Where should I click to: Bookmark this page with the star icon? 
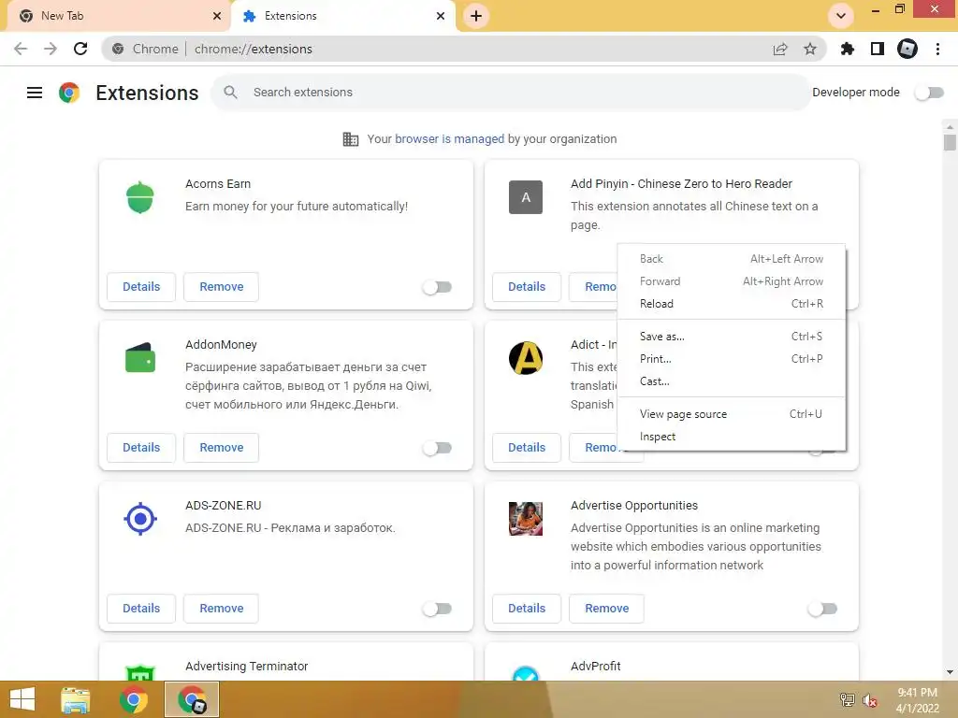click(810, 49)
